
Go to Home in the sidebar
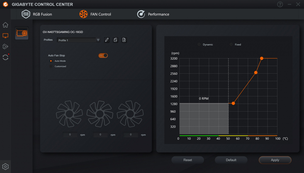[x=5, y=25]
